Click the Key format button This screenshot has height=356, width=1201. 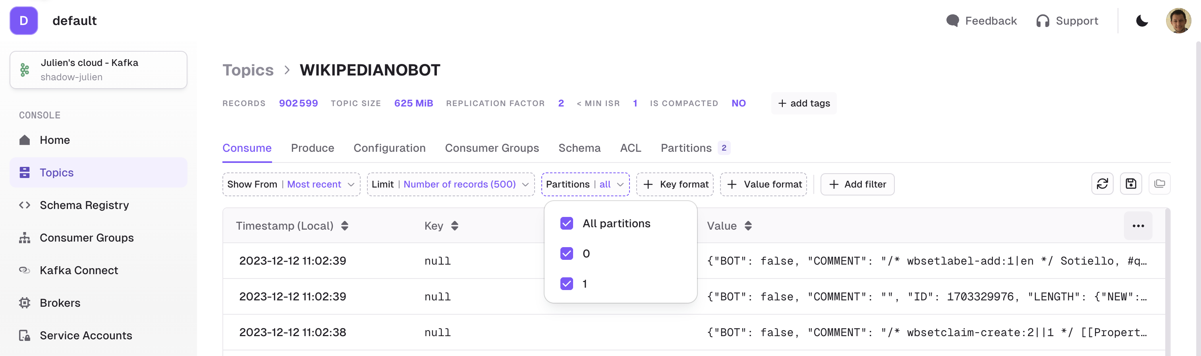tap(675, 184)
